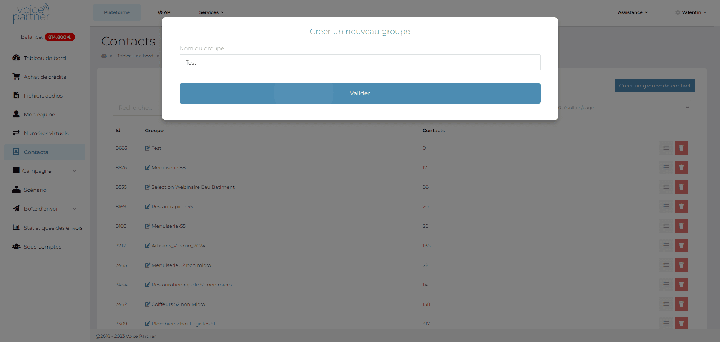Click the Fichiers audios file icon

click(x=16, y=95)
